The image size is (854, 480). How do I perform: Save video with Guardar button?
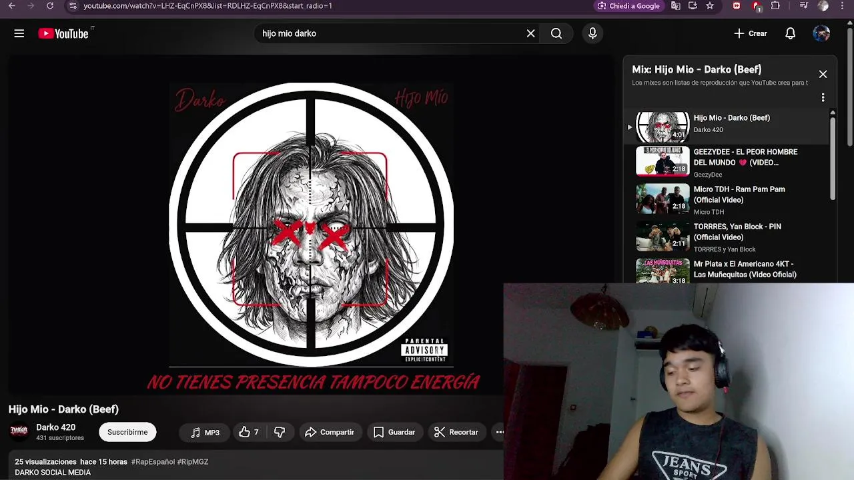[394, 432]
